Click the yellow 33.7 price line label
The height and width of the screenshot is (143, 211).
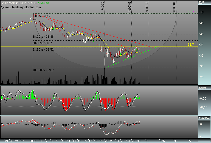191,45
